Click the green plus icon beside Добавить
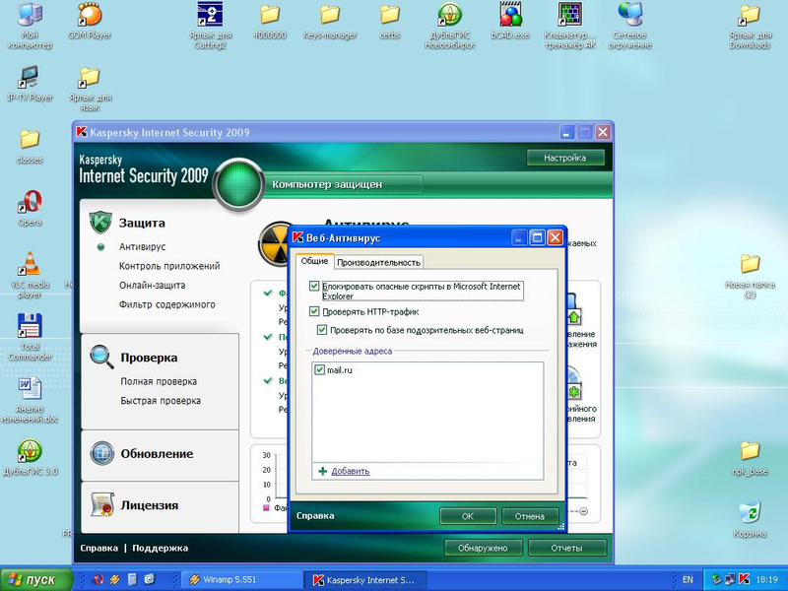This screenshot has width=788, height=591. click(x=322, y=472)
